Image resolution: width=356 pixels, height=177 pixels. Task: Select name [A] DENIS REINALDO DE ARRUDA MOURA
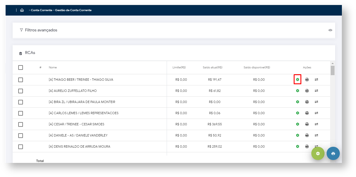pyautogui.click(x=79, y=146)
